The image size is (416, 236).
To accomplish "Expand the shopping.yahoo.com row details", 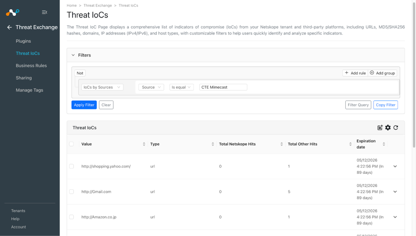I will coord(395,166).
